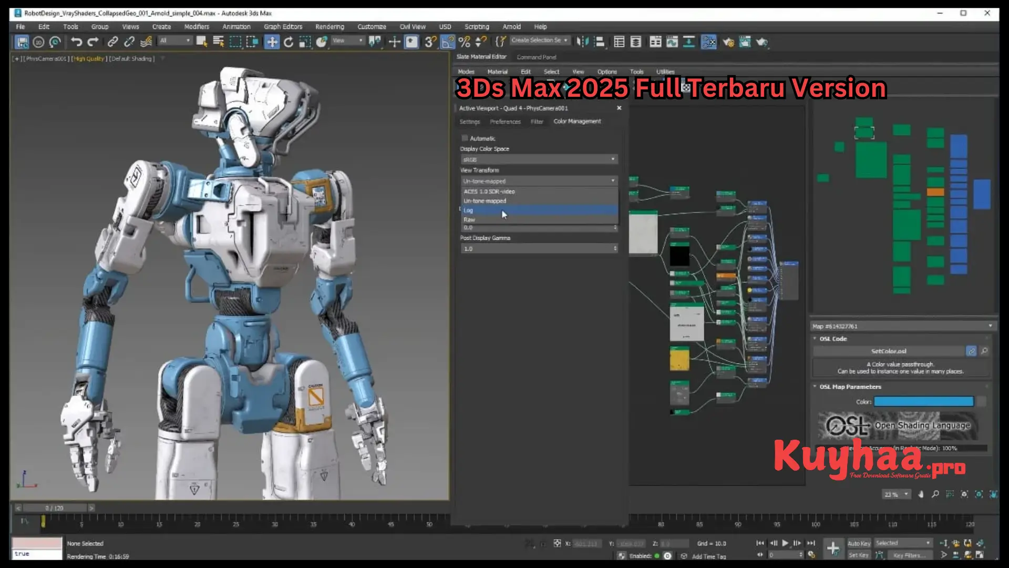1009x568 pixels.
Task: Open the Render Setup icon
Action: (x=728, y=42)
